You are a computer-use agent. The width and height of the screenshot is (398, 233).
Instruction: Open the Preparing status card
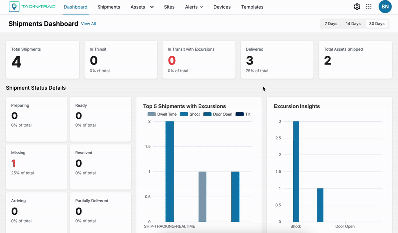pos(37,119)
